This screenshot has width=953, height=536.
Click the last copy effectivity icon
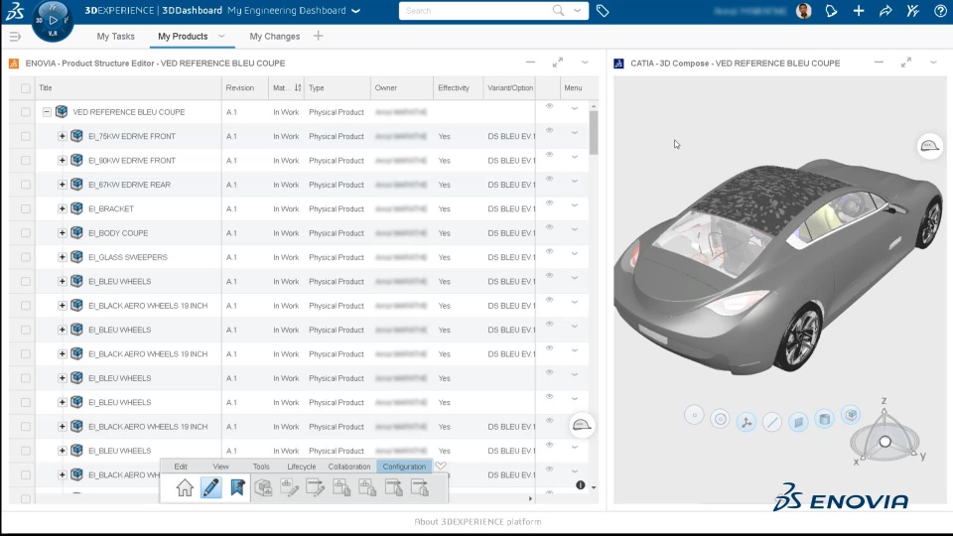pyautogui.click(x=420, y=487)
